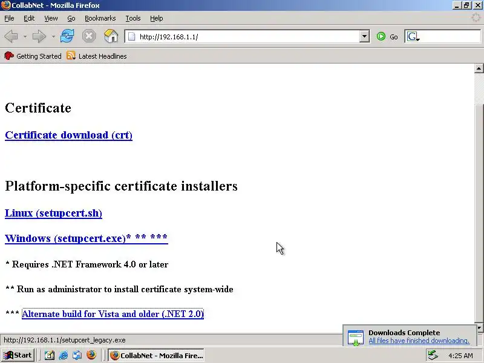
Task: Open the View menu
Action: (51, 18)
